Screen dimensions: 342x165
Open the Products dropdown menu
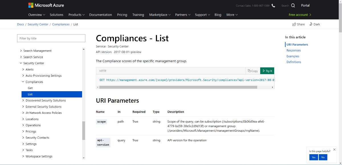click(76, 15)
